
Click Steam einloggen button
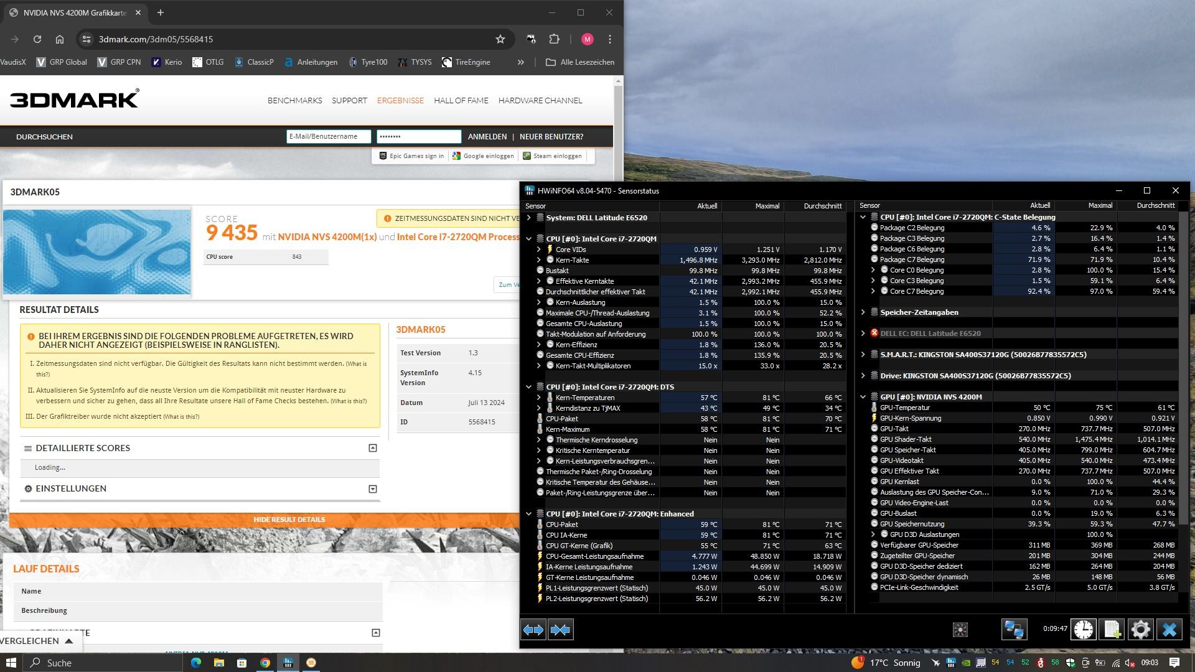tap(552, 156)
